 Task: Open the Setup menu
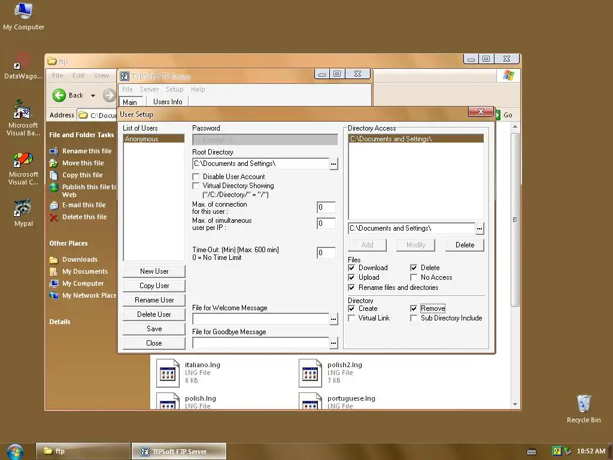pyautogui.click(x=175, y=90)
